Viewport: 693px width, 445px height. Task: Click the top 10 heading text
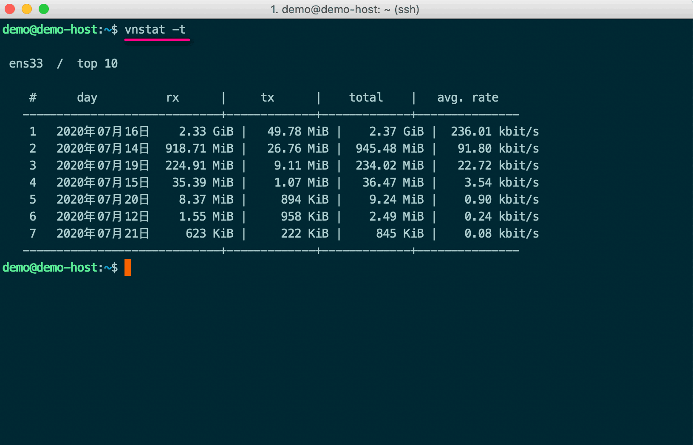97,63
